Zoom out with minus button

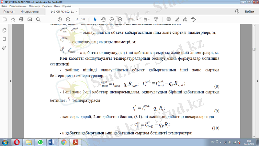tap(112, 19)
